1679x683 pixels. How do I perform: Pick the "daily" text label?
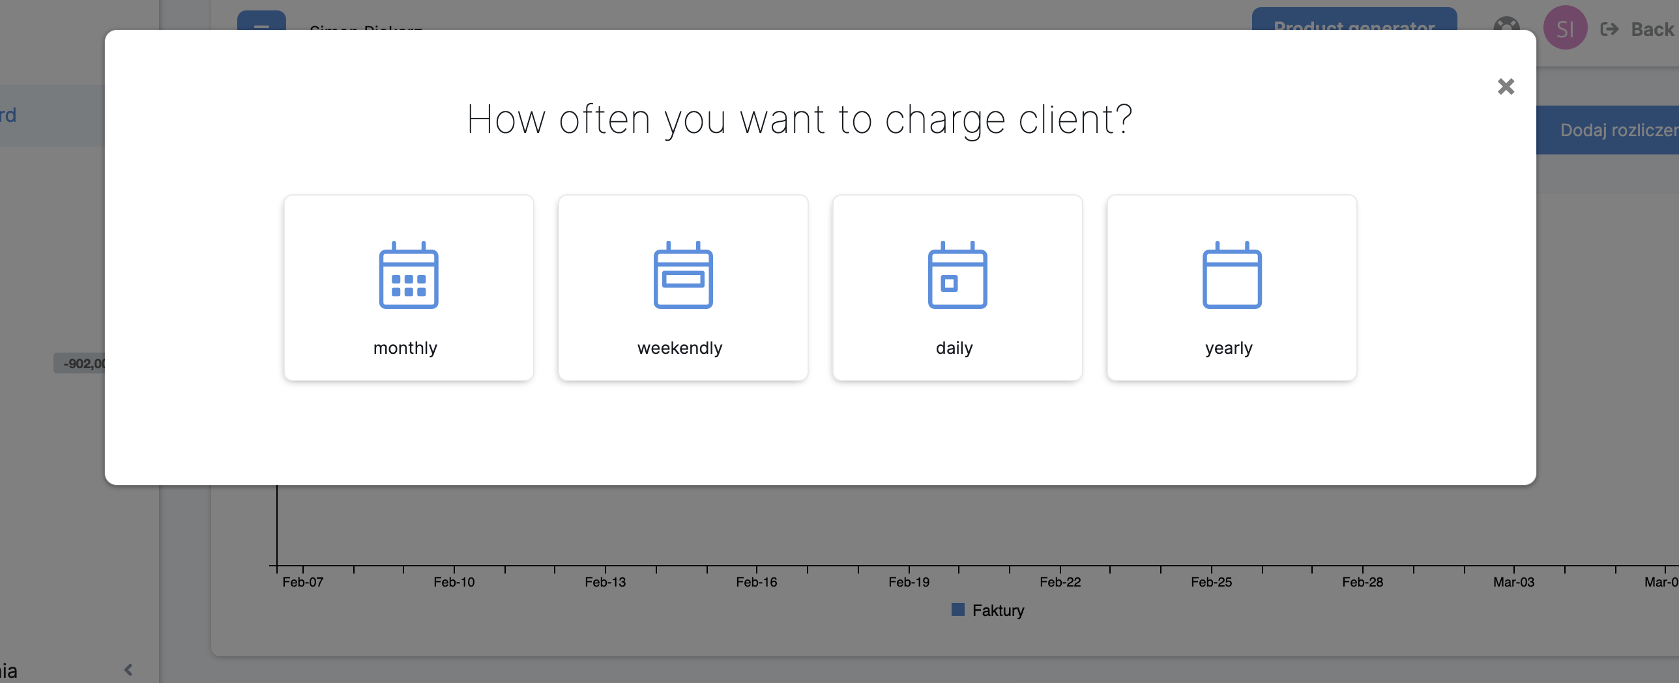[954, 348]
